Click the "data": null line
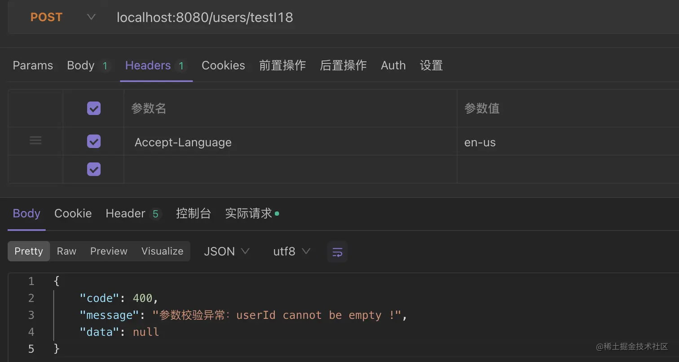Screen dimensions: 679x362 pos(119,332)
